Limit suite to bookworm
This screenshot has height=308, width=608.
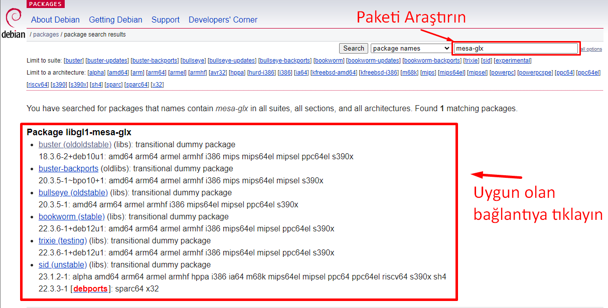click(329, 61)
